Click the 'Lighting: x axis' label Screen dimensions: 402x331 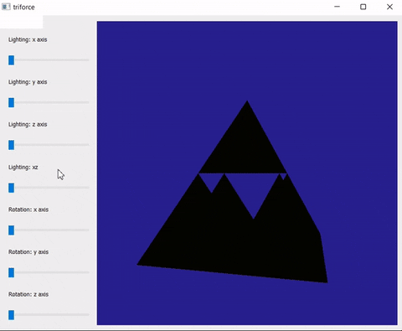click(28, 39)
